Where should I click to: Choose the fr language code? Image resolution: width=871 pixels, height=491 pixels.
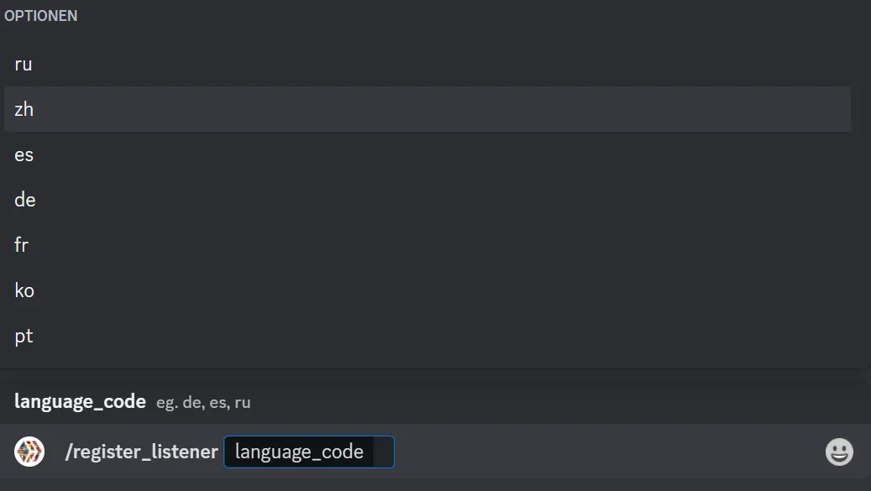pyautogui.click(x=428, y=245)
